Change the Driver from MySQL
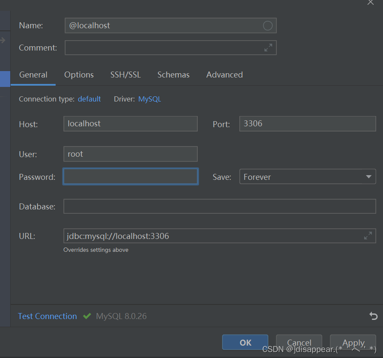Screen dimensions: 383x358 149,99
